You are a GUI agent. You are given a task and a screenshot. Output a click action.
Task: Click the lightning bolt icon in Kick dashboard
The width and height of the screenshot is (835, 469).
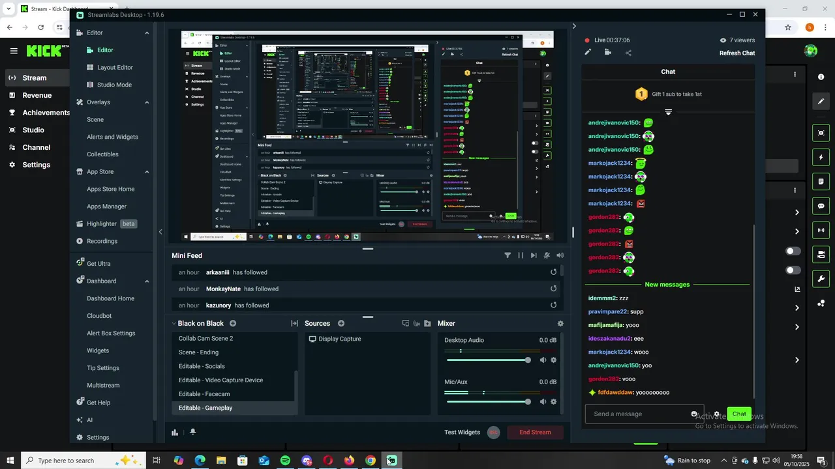pos(821,157)
